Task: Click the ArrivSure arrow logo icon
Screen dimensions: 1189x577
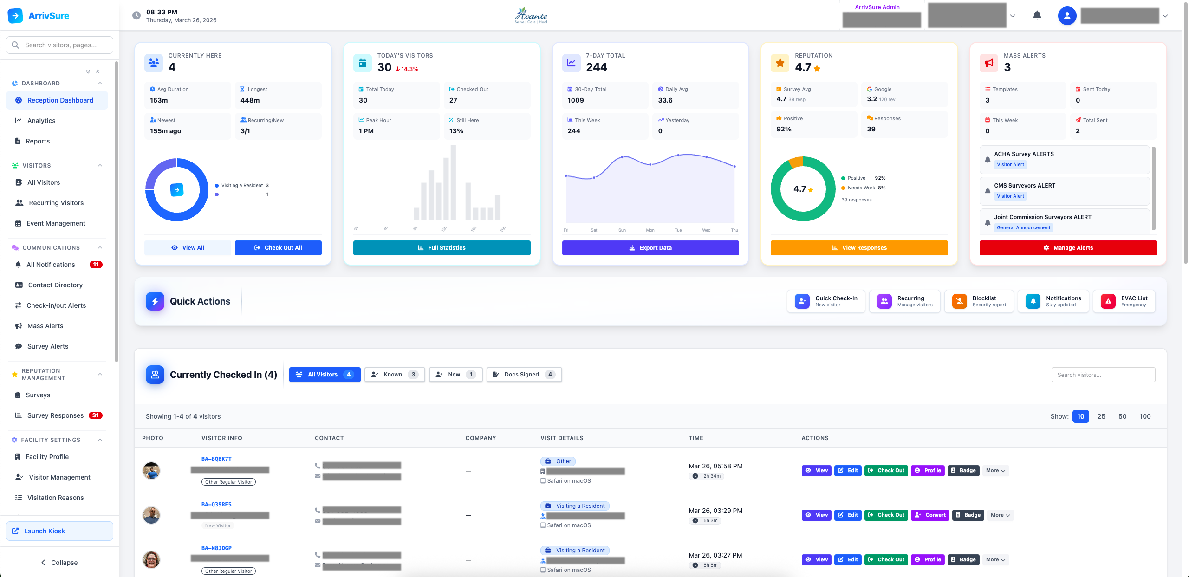Action: (x=15, y=15)
